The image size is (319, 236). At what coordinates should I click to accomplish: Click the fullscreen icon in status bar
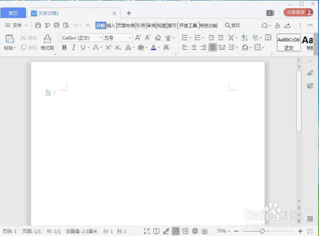147,231
